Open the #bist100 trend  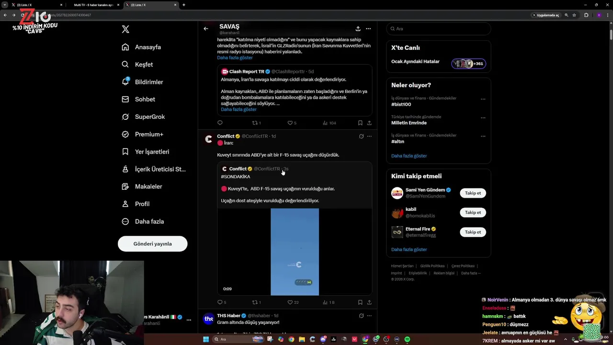tap(401, 104)
